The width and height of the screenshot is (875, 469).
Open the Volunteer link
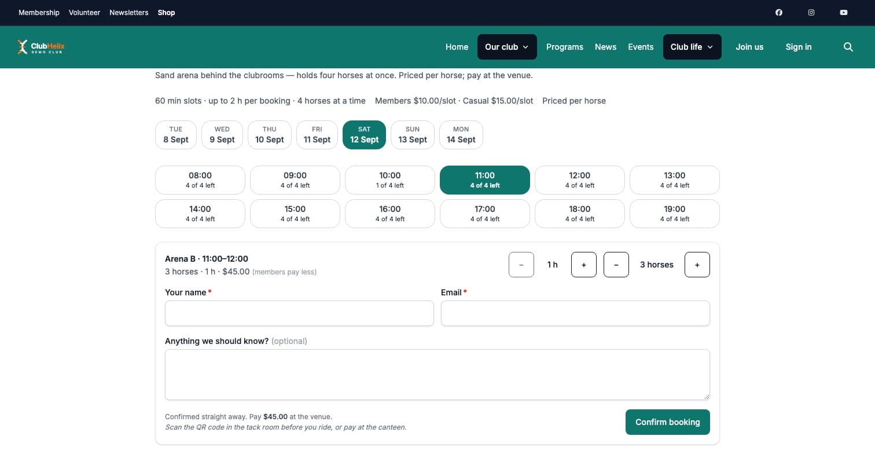point(84,13)
